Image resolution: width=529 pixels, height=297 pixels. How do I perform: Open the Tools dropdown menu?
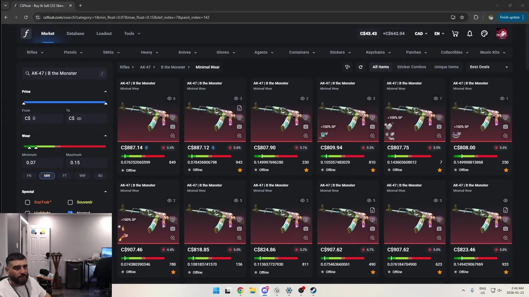point(132,33)
